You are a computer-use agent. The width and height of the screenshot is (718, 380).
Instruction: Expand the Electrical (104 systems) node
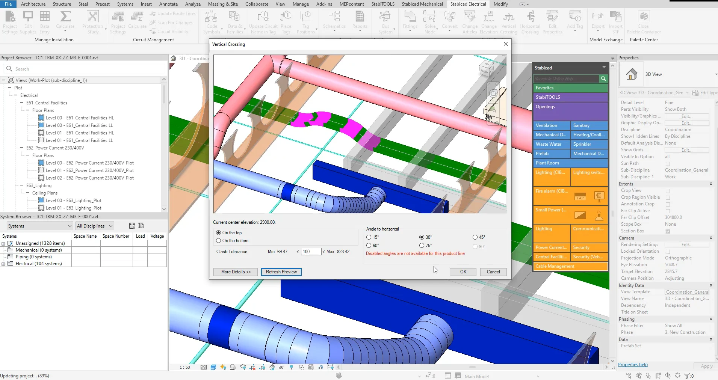tap(3, 264)
